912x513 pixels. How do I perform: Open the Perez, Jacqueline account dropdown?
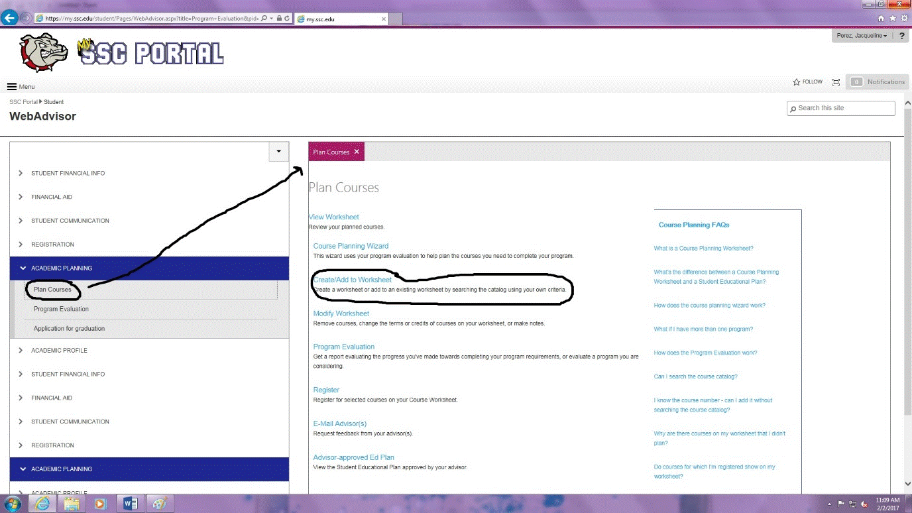point(861,36)
